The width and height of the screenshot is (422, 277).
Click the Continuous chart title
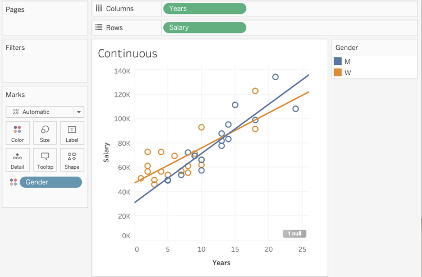coord(127,54)
